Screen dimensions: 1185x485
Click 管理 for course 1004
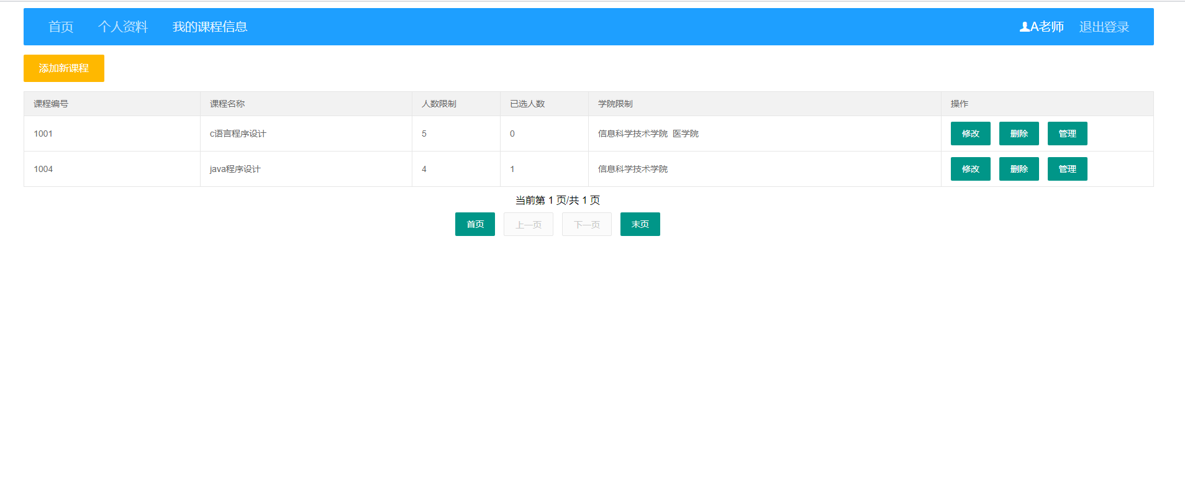[x=1068, y=169]
